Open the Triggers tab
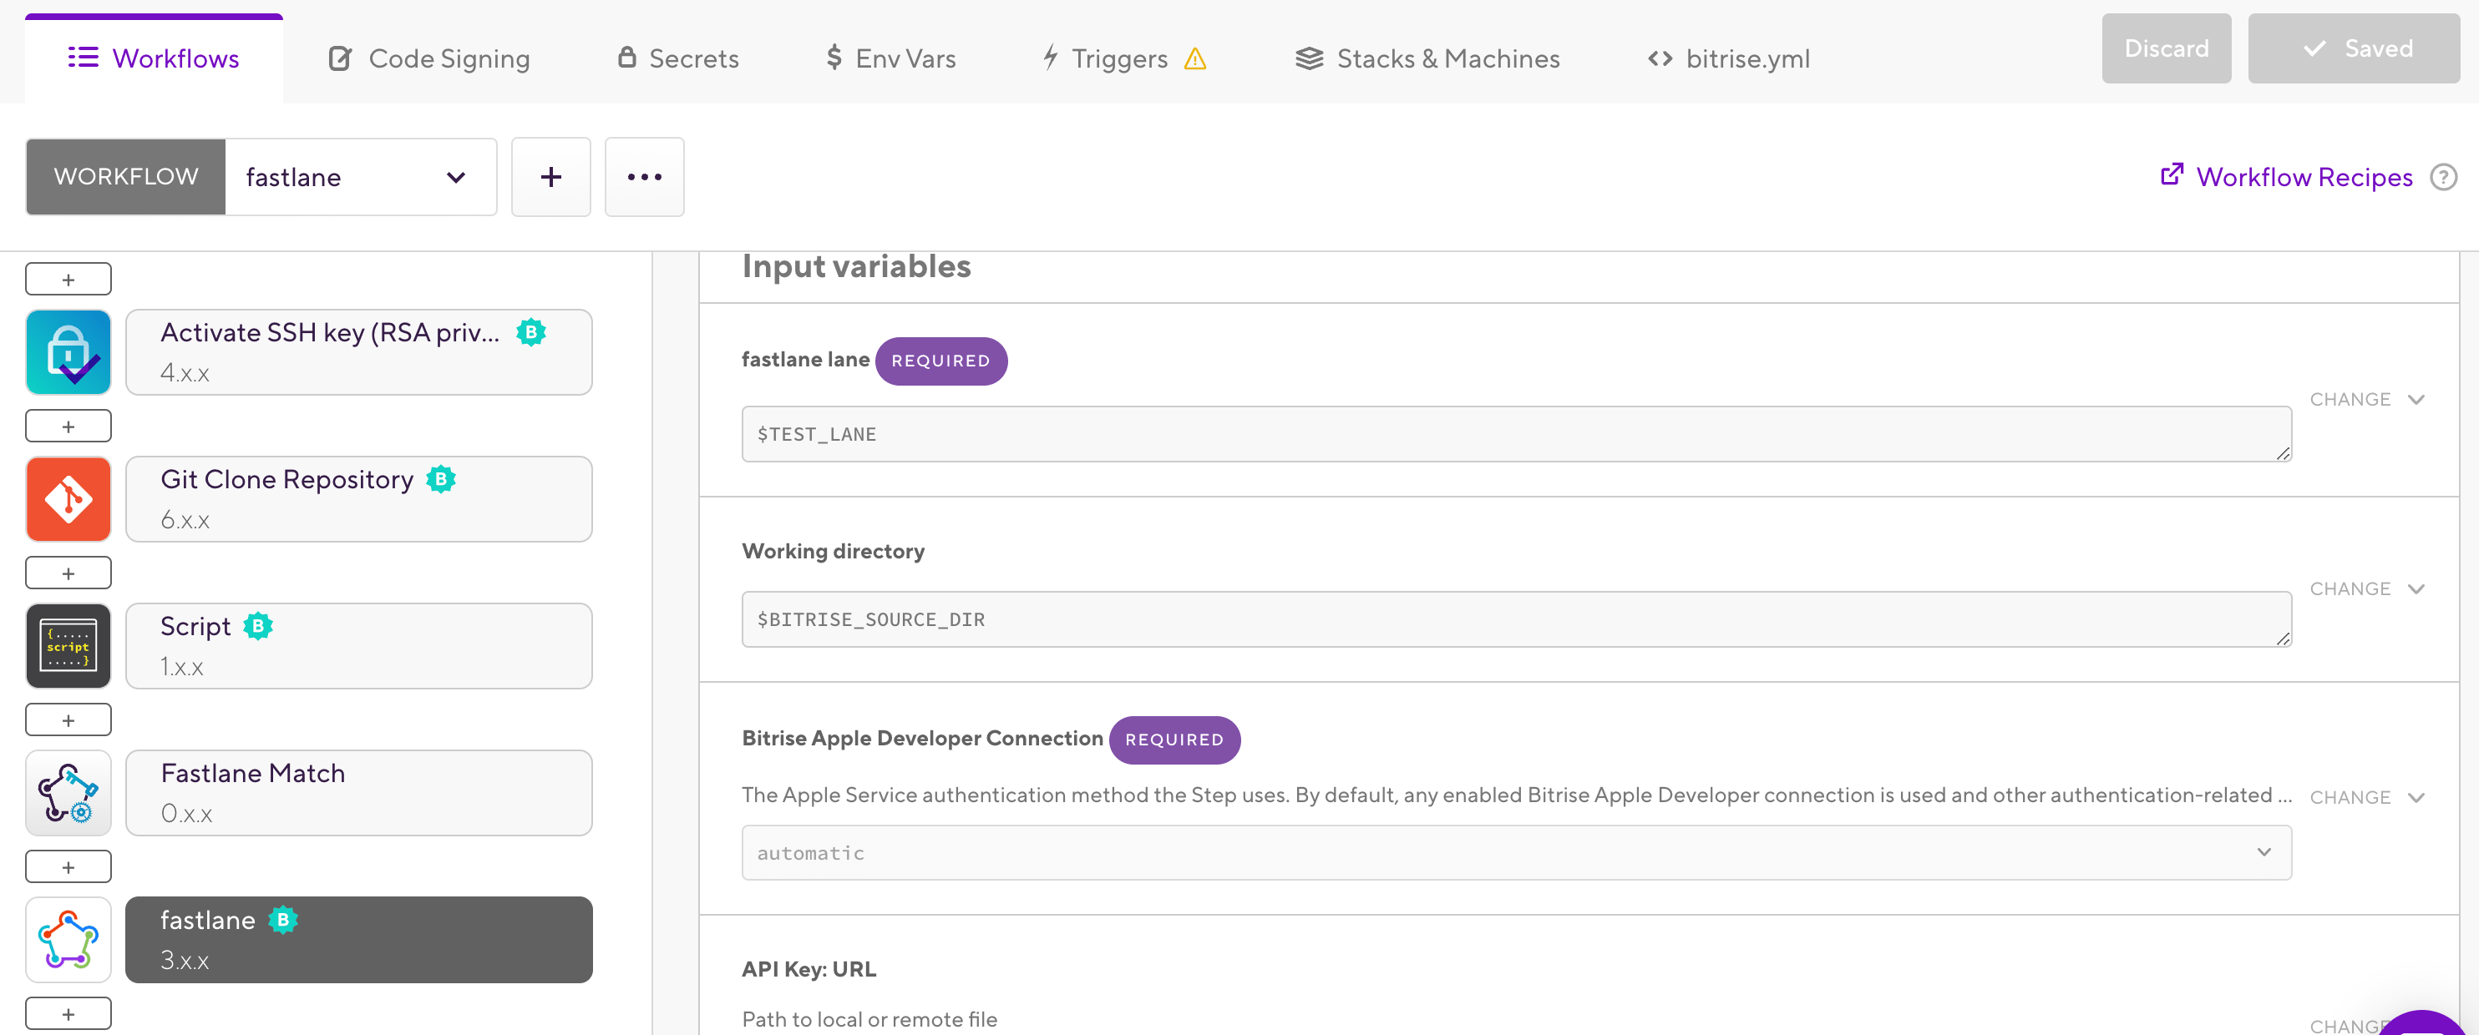Screen dimensions: 2479x1035 click(1124, 58)
